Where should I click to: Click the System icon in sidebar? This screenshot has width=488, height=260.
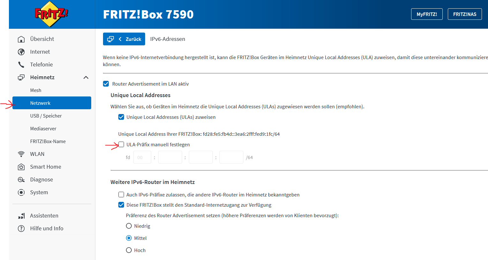coord(21,192)
